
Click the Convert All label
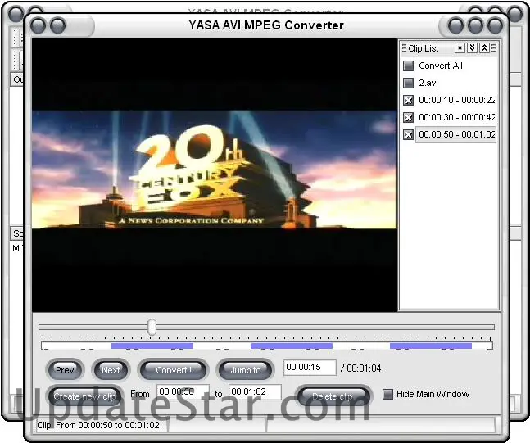[441, 66]
